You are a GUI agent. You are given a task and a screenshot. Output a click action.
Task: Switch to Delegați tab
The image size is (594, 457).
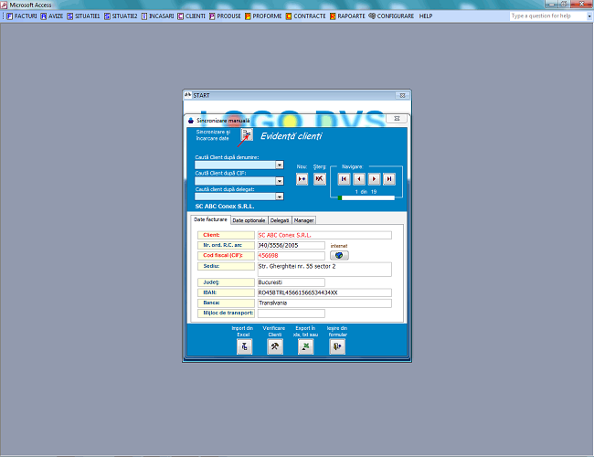click(280, 220)
